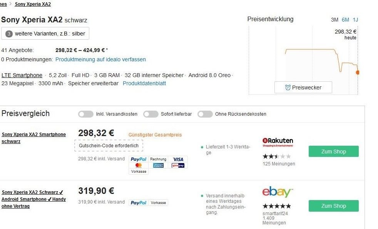Click the VISA payment icon

point(178,159)
